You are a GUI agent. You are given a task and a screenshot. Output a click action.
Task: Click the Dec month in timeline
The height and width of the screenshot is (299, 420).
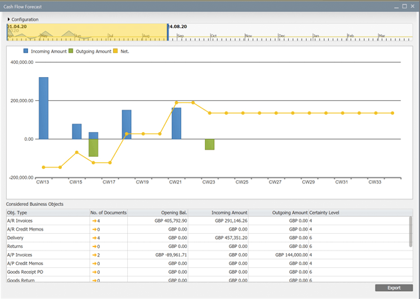(x=282, y=36)
